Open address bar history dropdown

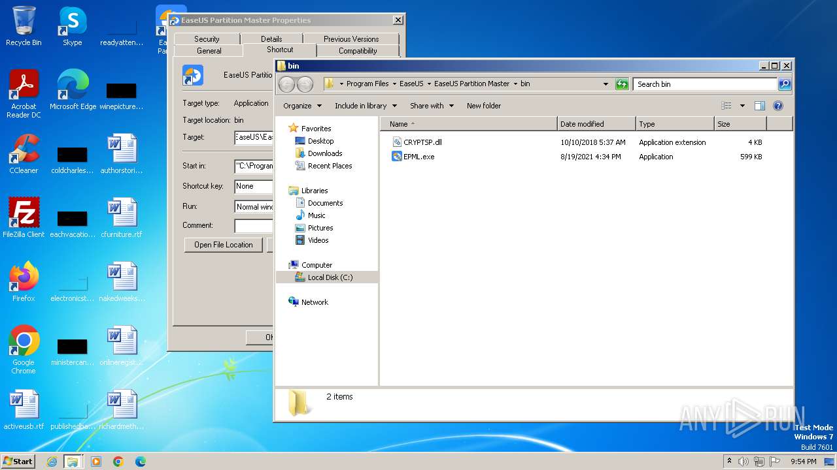click(x=606, y=84)
